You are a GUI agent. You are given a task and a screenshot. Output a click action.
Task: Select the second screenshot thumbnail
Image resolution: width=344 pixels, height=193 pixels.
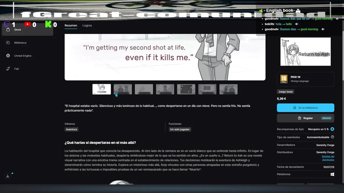click(123, 89)
